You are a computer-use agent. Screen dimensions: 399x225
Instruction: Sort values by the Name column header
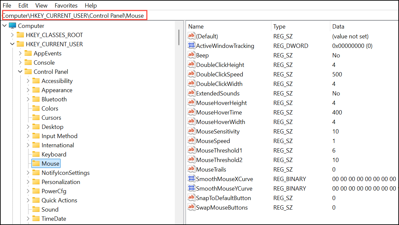pos(196,26)
